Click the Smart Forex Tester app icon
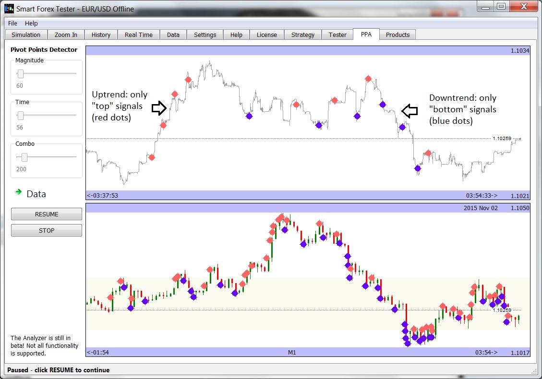Viewport: 542px width, 379px height. click(9, 9)
